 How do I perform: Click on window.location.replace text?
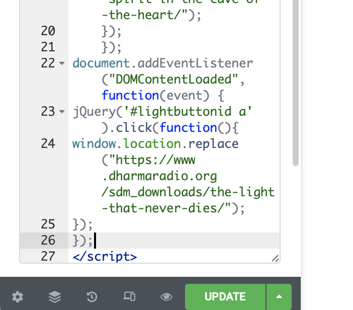pyautogui.click(x=155, y=144)
